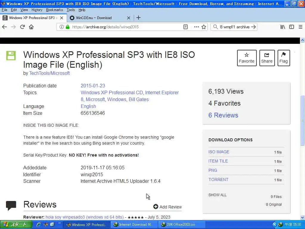Open the 29% Office2003.iso taskbar item
The height and width of the screenshot is (229, 305).
[x=181, y=225]
